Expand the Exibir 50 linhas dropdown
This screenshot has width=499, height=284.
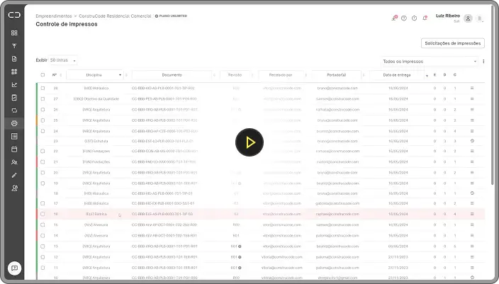[x=63, y=60]
